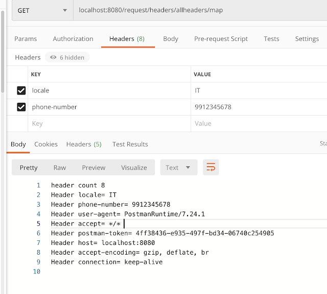Viewport: 327px width, 294px height.
Task: Uncheck the phone-number header checkbox
Action: coord(21,107)
